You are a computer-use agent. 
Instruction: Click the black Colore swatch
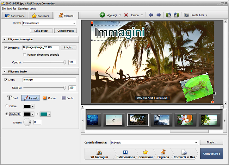click(x=27, y=106)
